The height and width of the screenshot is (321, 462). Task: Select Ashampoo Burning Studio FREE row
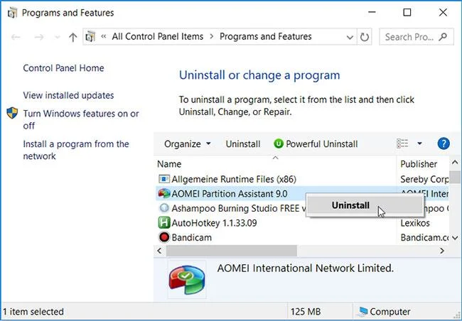232,208
